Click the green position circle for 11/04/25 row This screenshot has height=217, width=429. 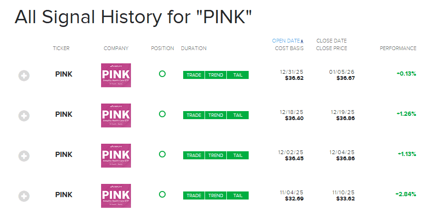coord(162,194)
